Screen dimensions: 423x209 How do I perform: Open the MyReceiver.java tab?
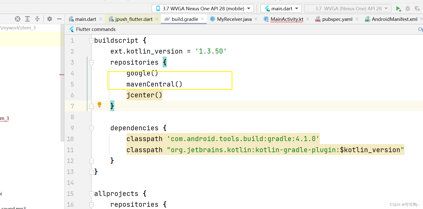(x=234, y=19)
